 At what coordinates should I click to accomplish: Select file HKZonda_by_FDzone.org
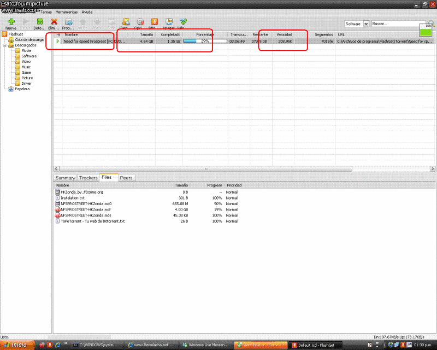click(x=79, y=192)
